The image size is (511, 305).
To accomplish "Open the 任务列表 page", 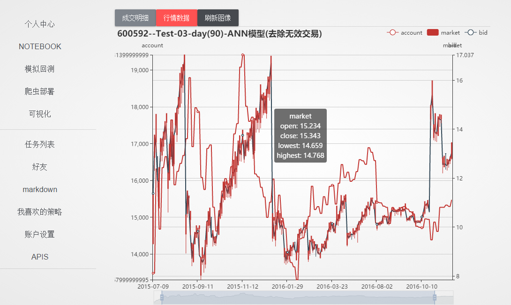I will [x=39, y=144].
